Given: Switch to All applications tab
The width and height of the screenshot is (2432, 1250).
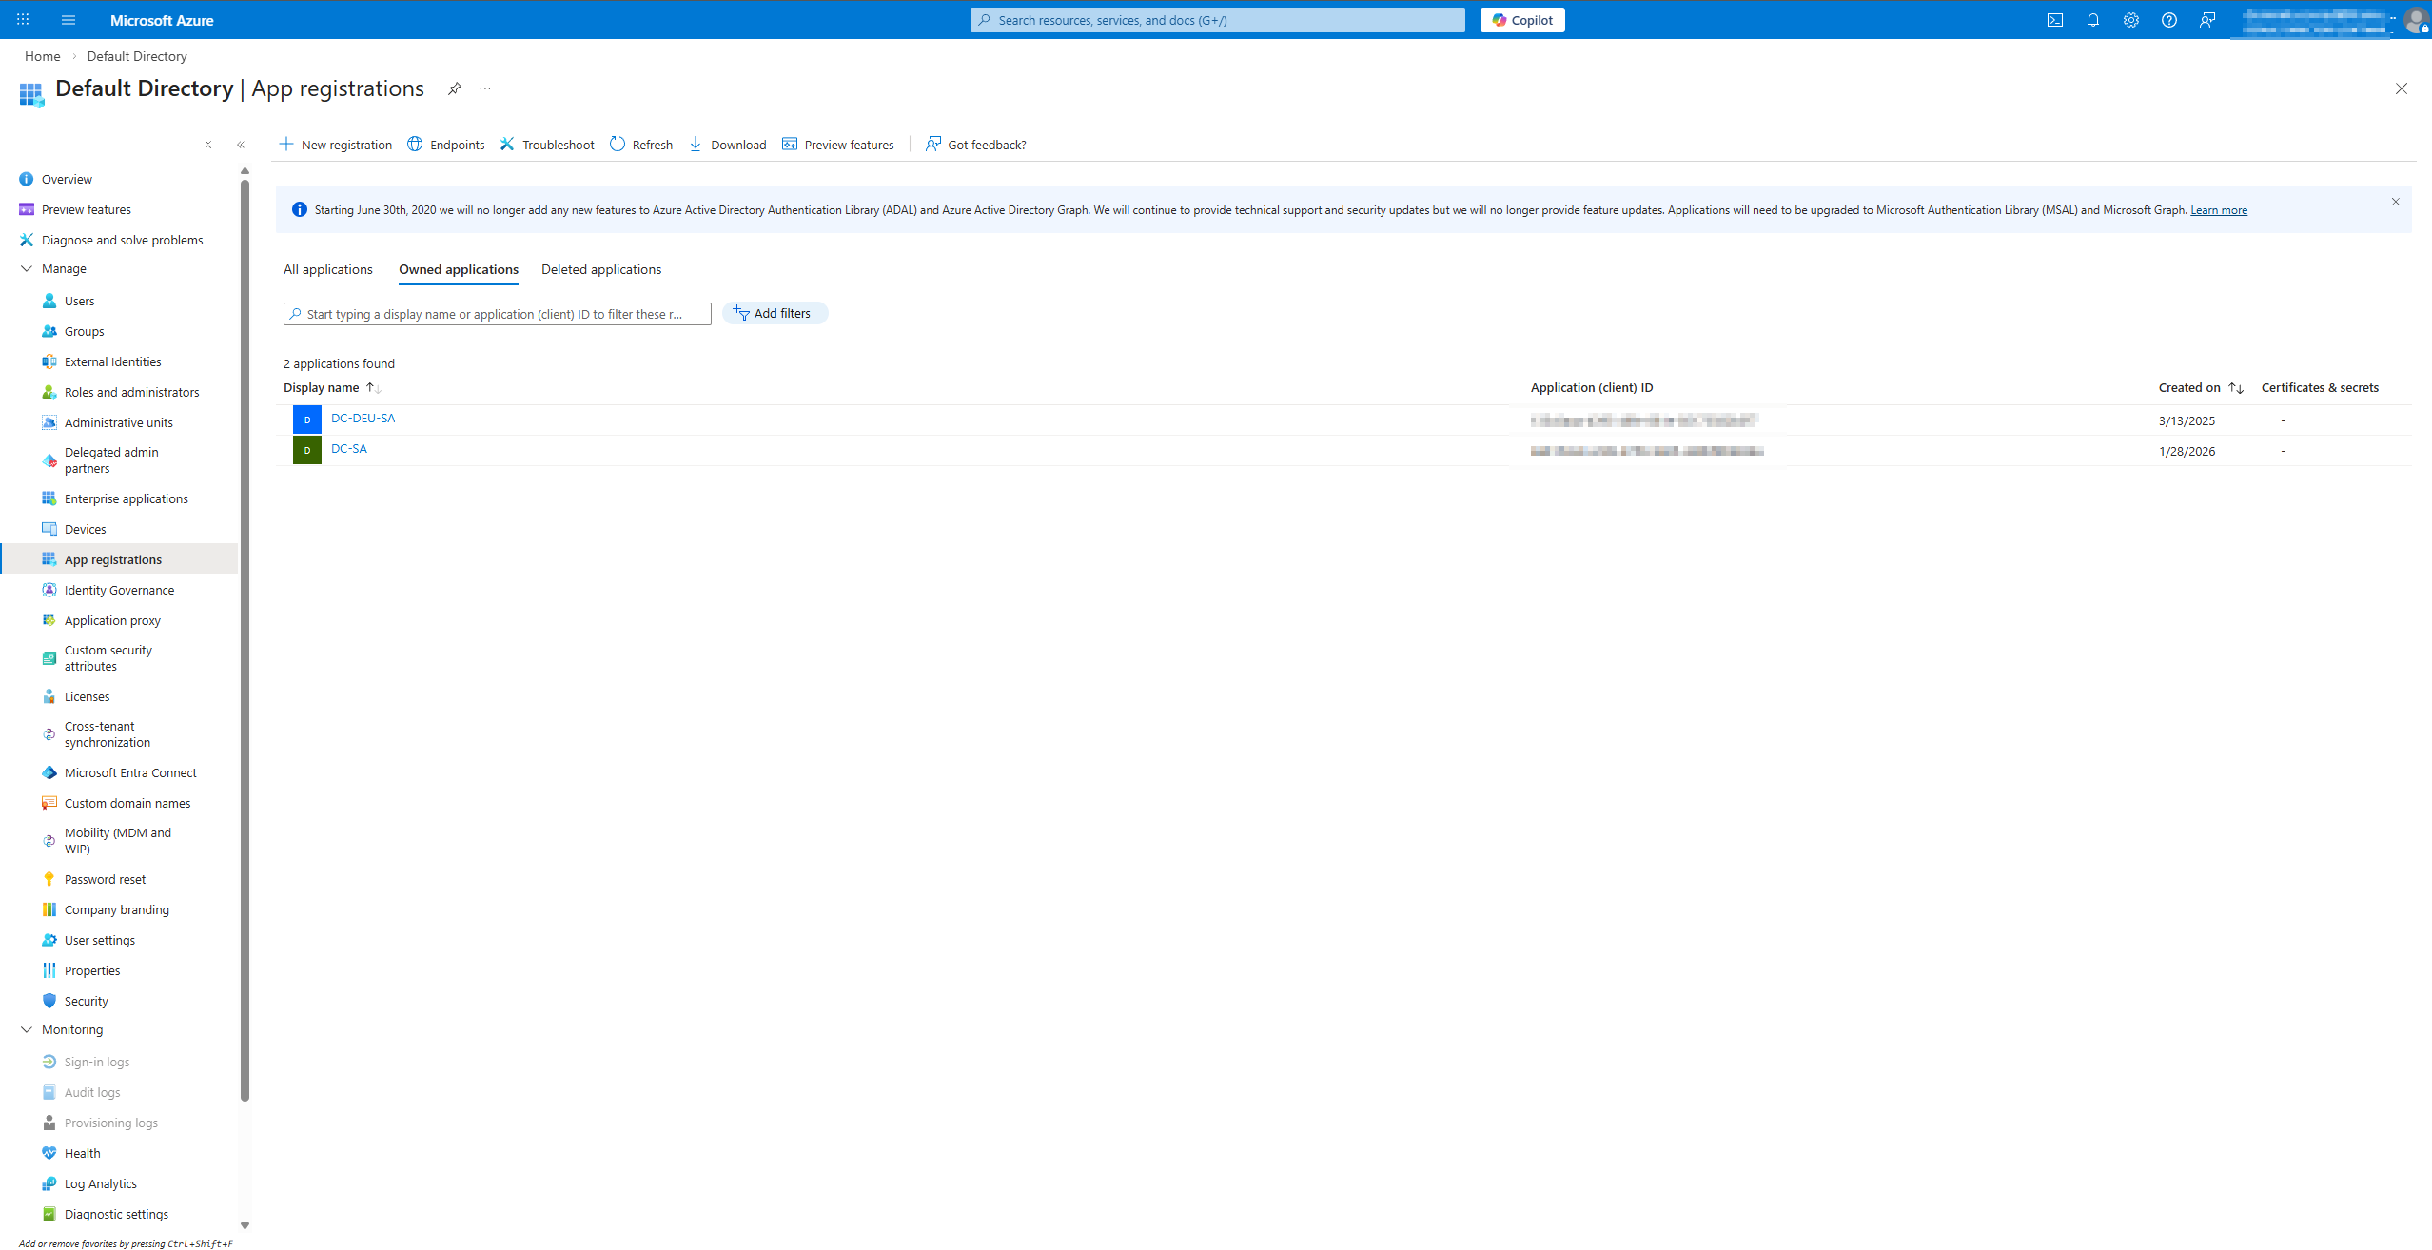Looking at the screenshot, I should point(328,270).
